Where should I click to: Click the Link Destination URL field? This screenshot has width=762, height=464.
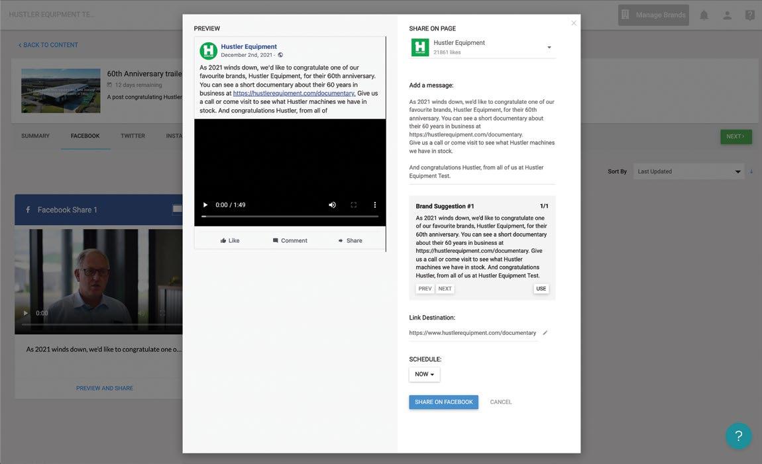(473, 333)
